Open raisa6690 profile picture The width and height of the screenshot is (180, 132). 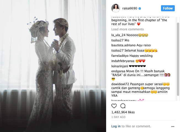[116, 8]
